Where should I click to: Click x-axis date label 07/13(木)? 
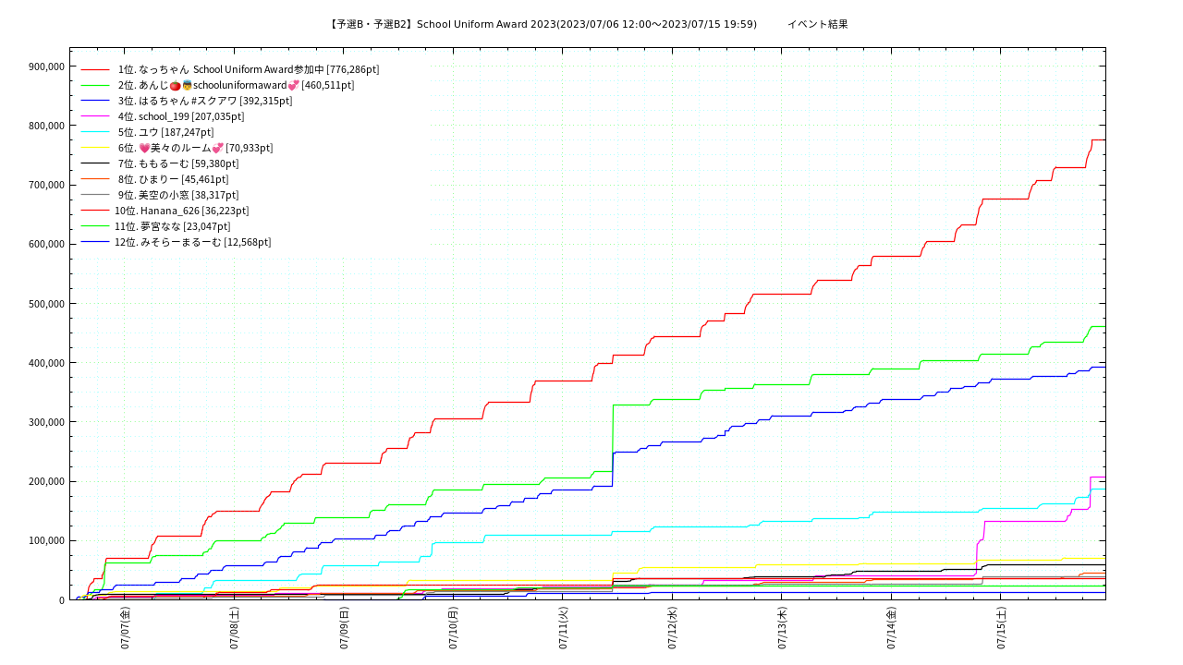(782, 628)
